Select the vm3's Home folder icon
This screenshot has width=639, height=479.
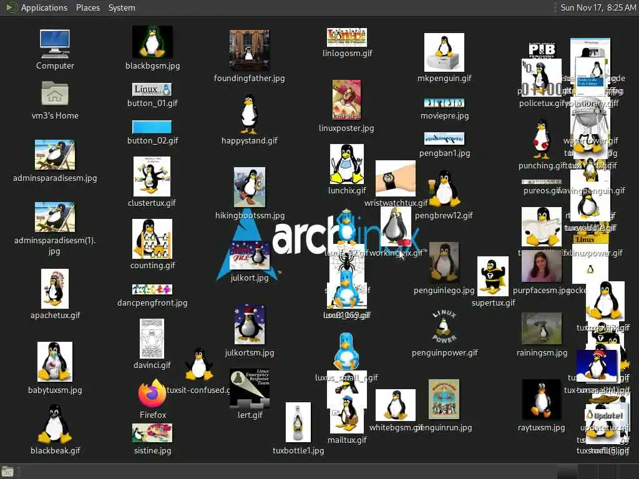click(x=55, y=94)
